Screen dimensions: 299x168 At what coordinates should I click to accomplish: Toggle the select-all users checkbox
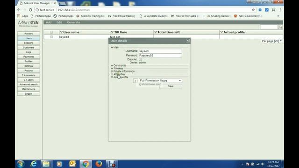pyautogui.click(x=51, y=32)
